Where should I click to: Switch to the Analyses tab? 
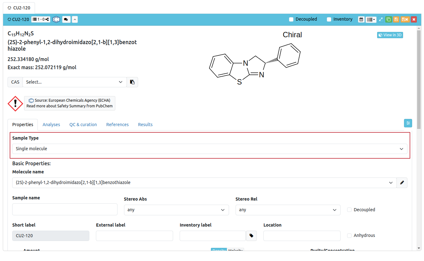point(51,125)
